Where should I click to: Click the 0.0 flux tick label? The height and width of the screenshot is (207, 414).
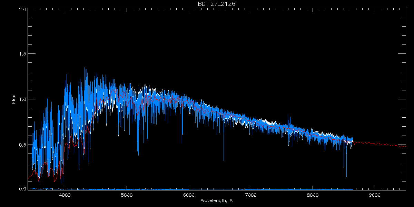tap(22, 189)
